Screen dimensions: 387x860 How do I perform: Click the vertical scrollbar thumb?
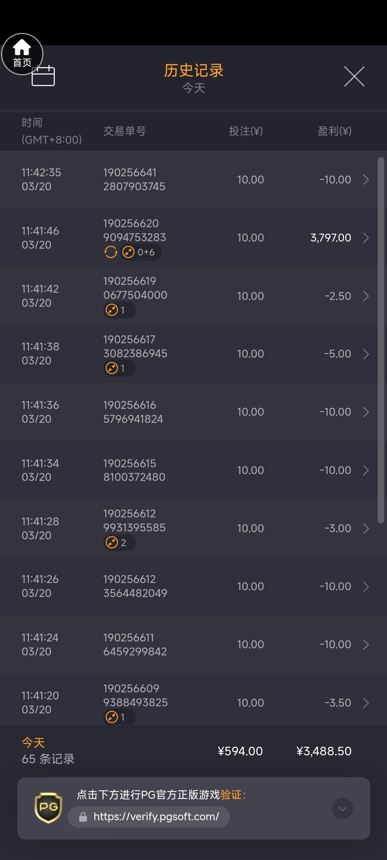[381, 340]
